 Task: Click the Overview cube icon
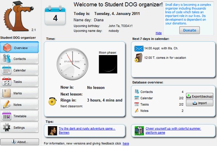tap(7, 48)
